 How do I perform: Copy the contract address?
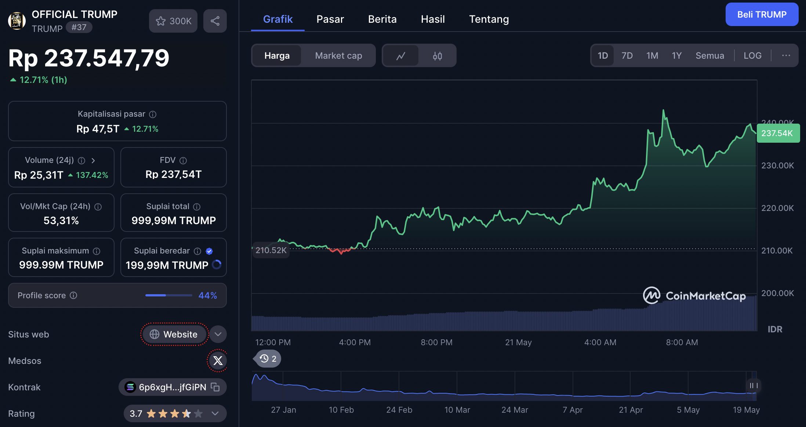[x=215, y=387]
